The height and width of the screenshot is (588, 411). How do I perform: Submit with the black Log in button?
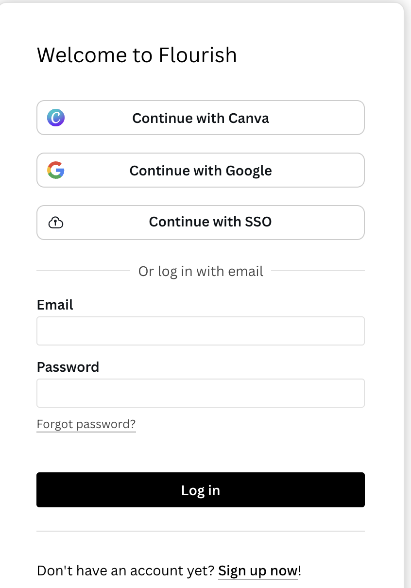coord(200,490)
